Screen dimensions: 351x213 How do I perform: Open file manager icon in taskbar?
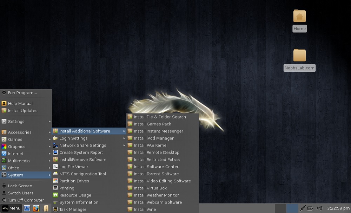pos(46,208)
